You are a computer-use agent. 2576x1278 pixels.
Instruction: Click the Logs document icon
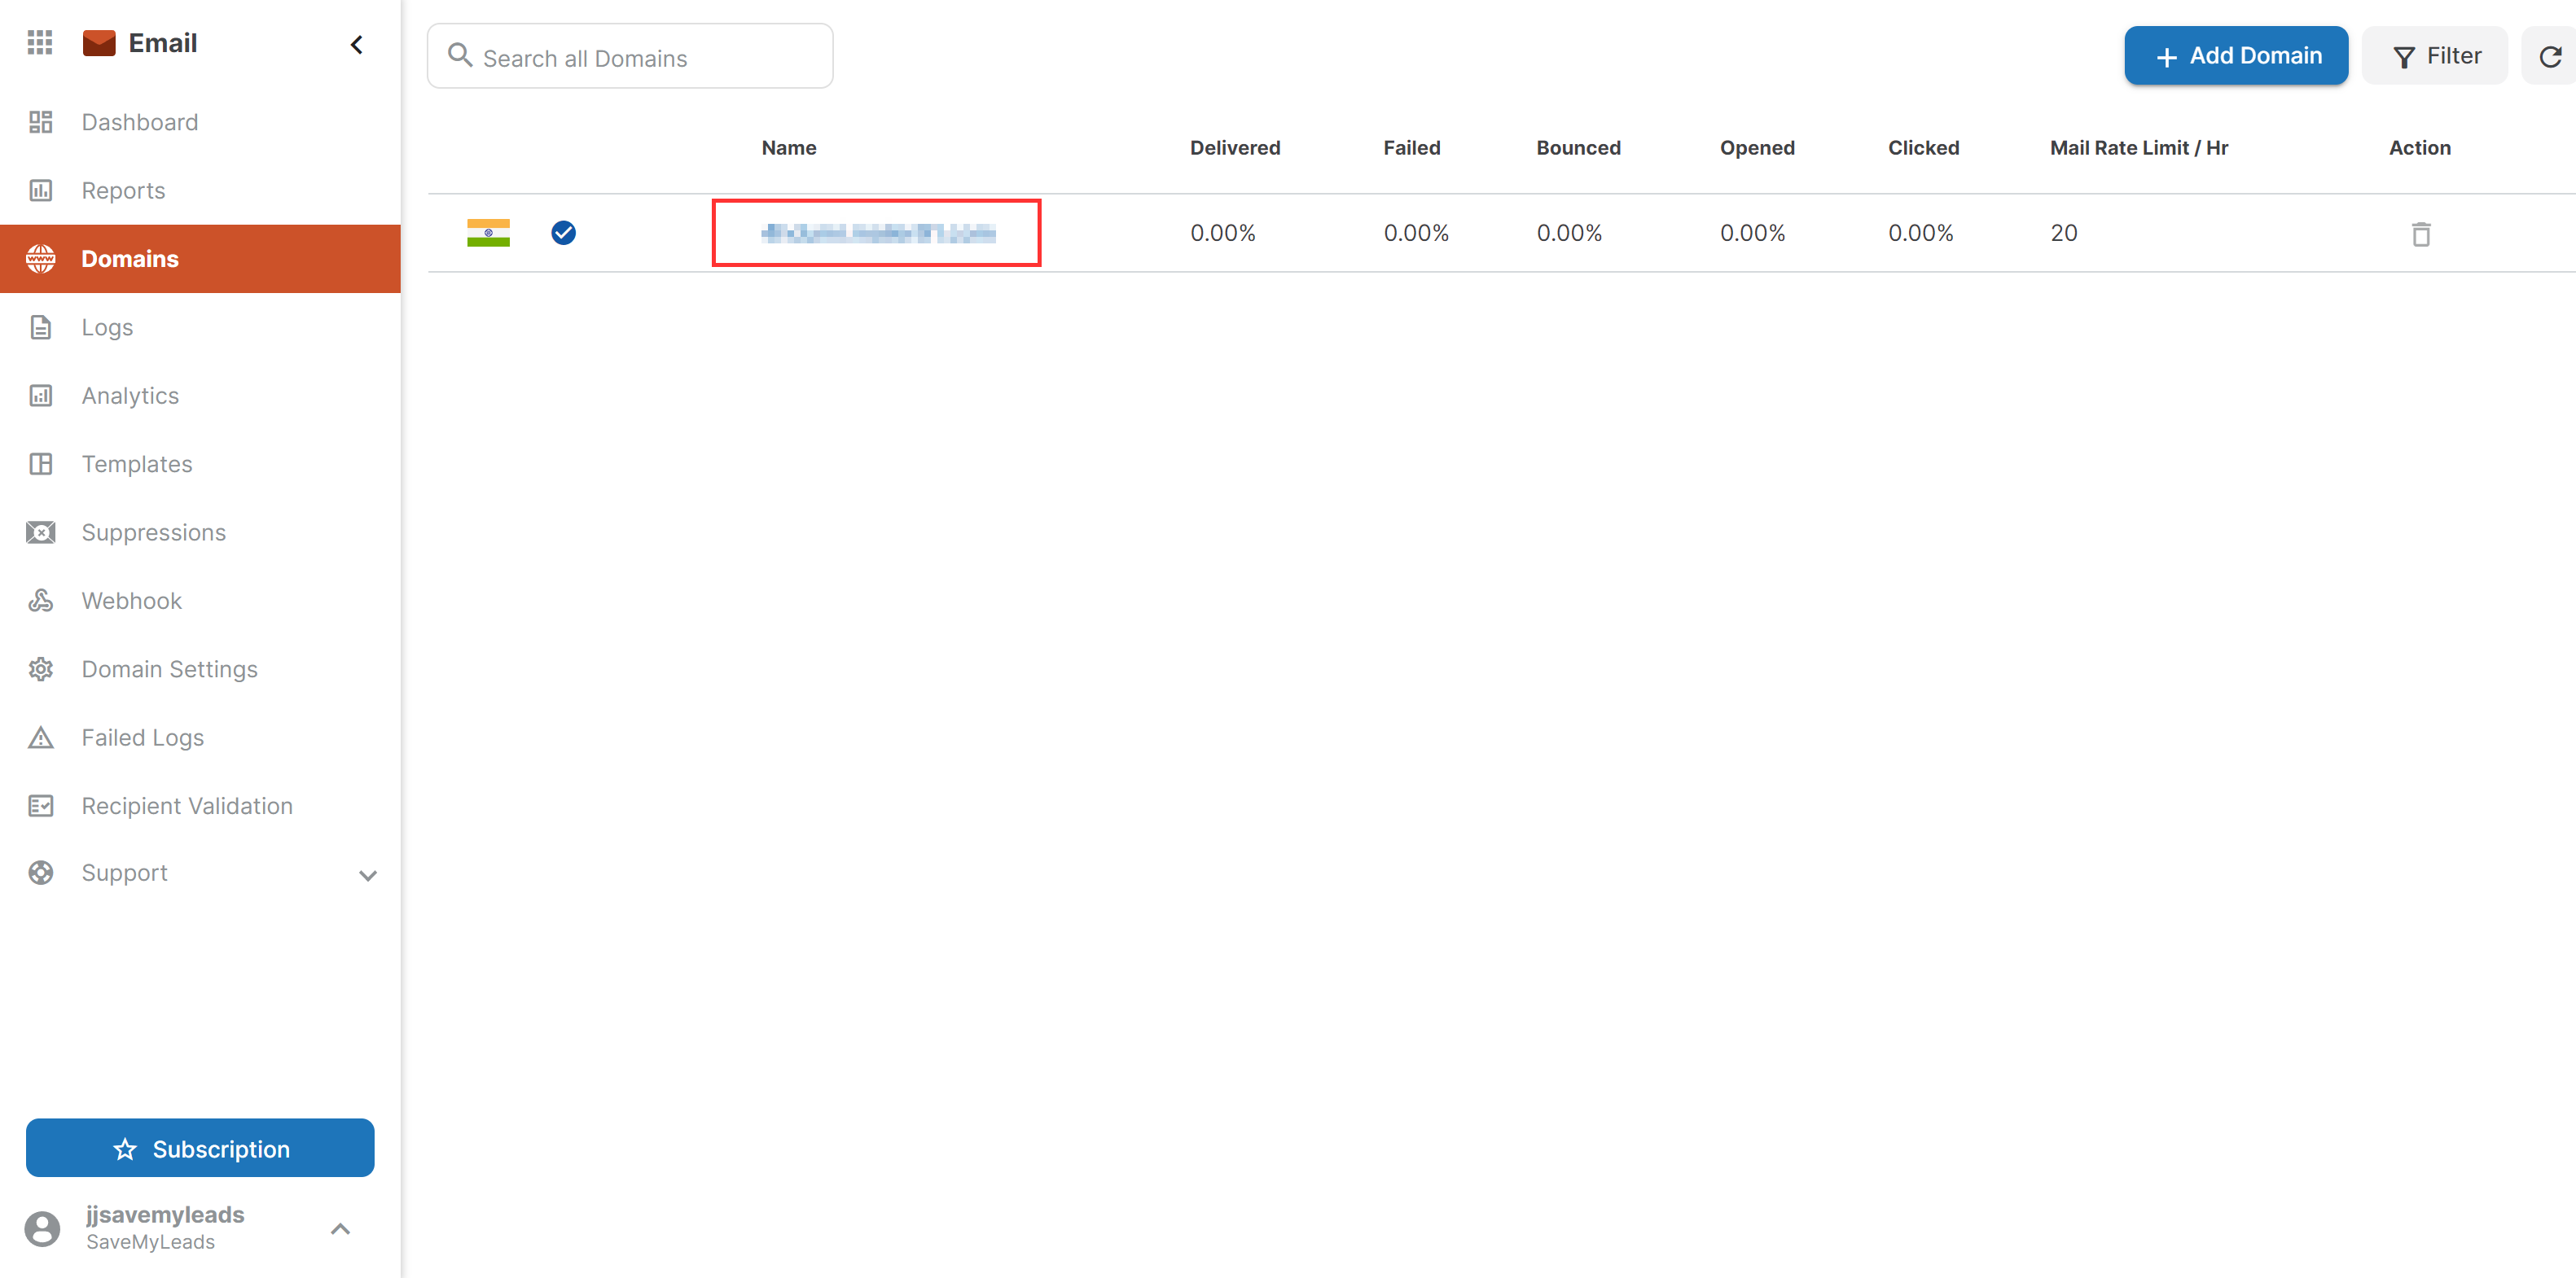point(41,326)
